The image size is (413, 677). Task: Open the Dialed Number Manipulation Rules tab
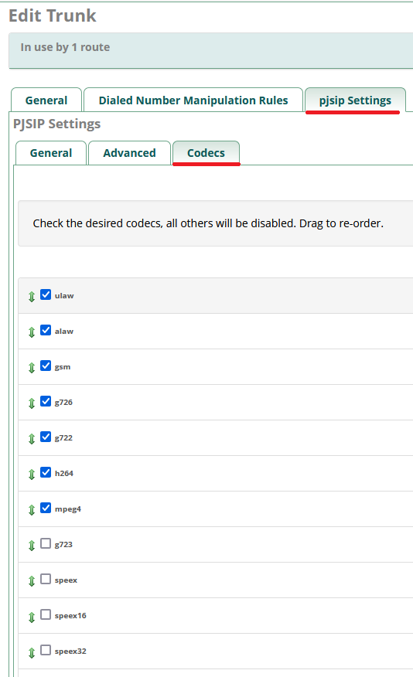193,100
